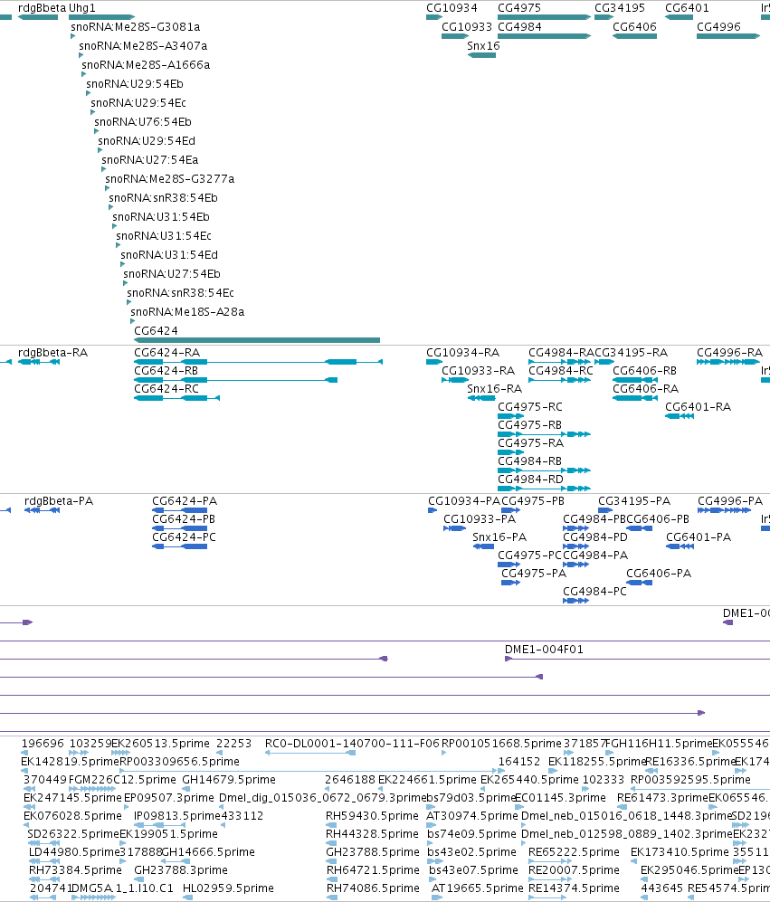The width and height of the screenshot is (770, 902).
Task: Select the CG4984-PC protein label
Action: 594,592
